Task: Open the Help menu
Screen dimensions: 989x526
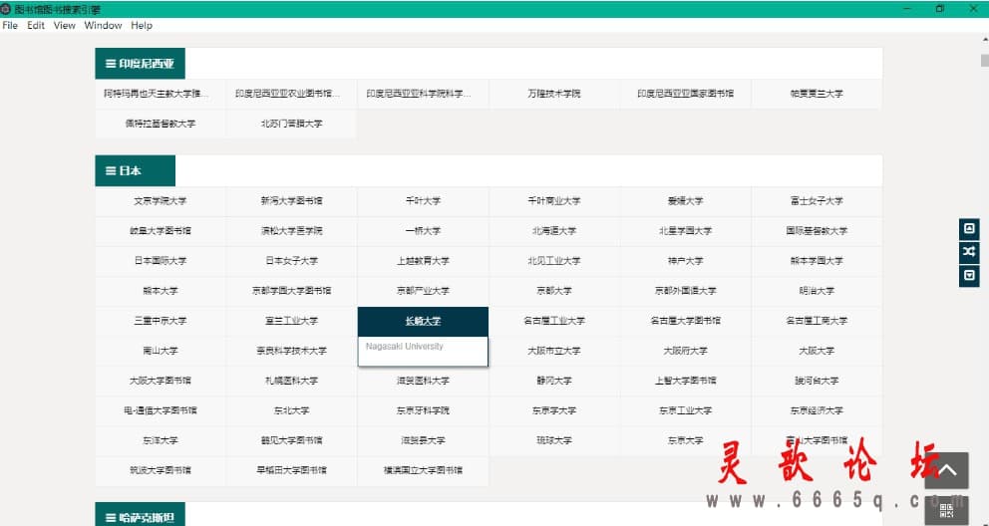Action: point(142,25)
